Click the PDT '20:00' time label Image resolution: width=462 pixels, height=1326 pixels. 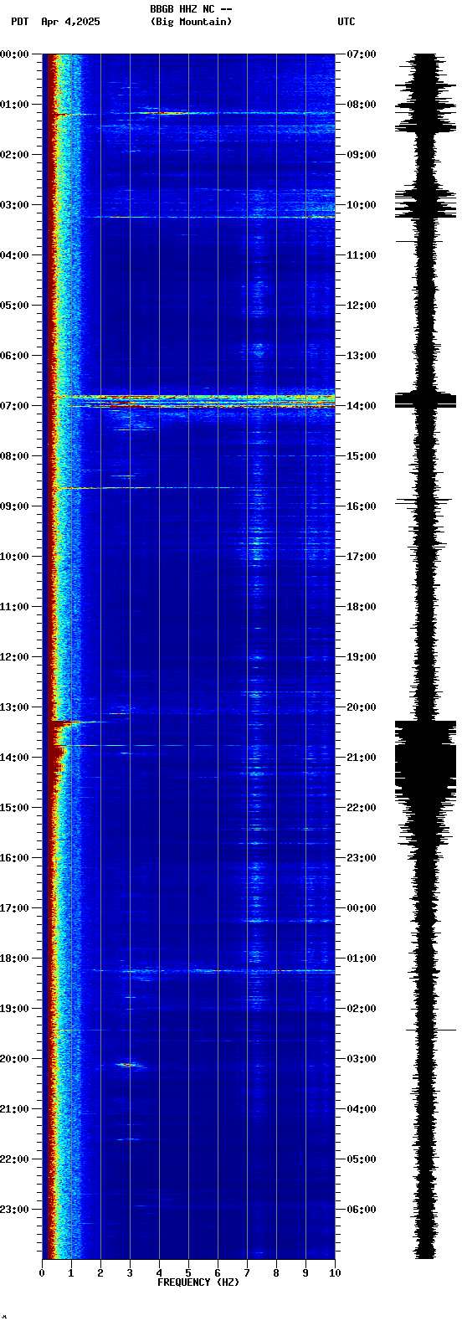15,1059
